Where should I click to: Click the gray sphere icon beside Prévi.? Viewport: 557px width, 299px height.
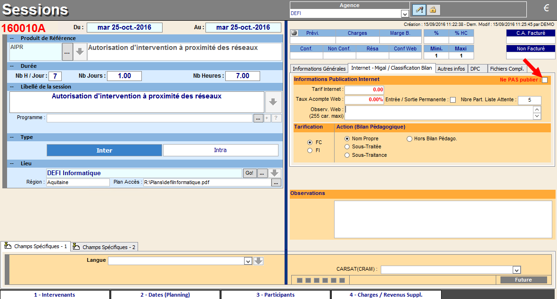pyautogui.click(x=295, y=33)
